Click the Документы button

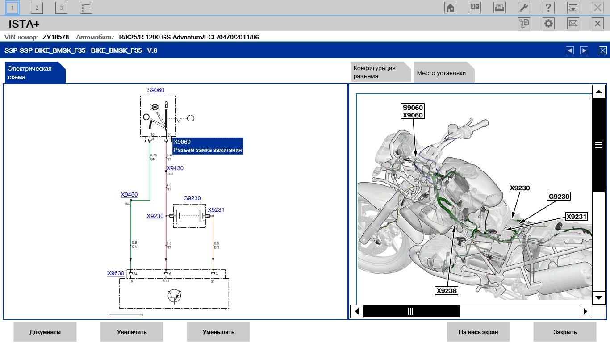click(45, 332)
